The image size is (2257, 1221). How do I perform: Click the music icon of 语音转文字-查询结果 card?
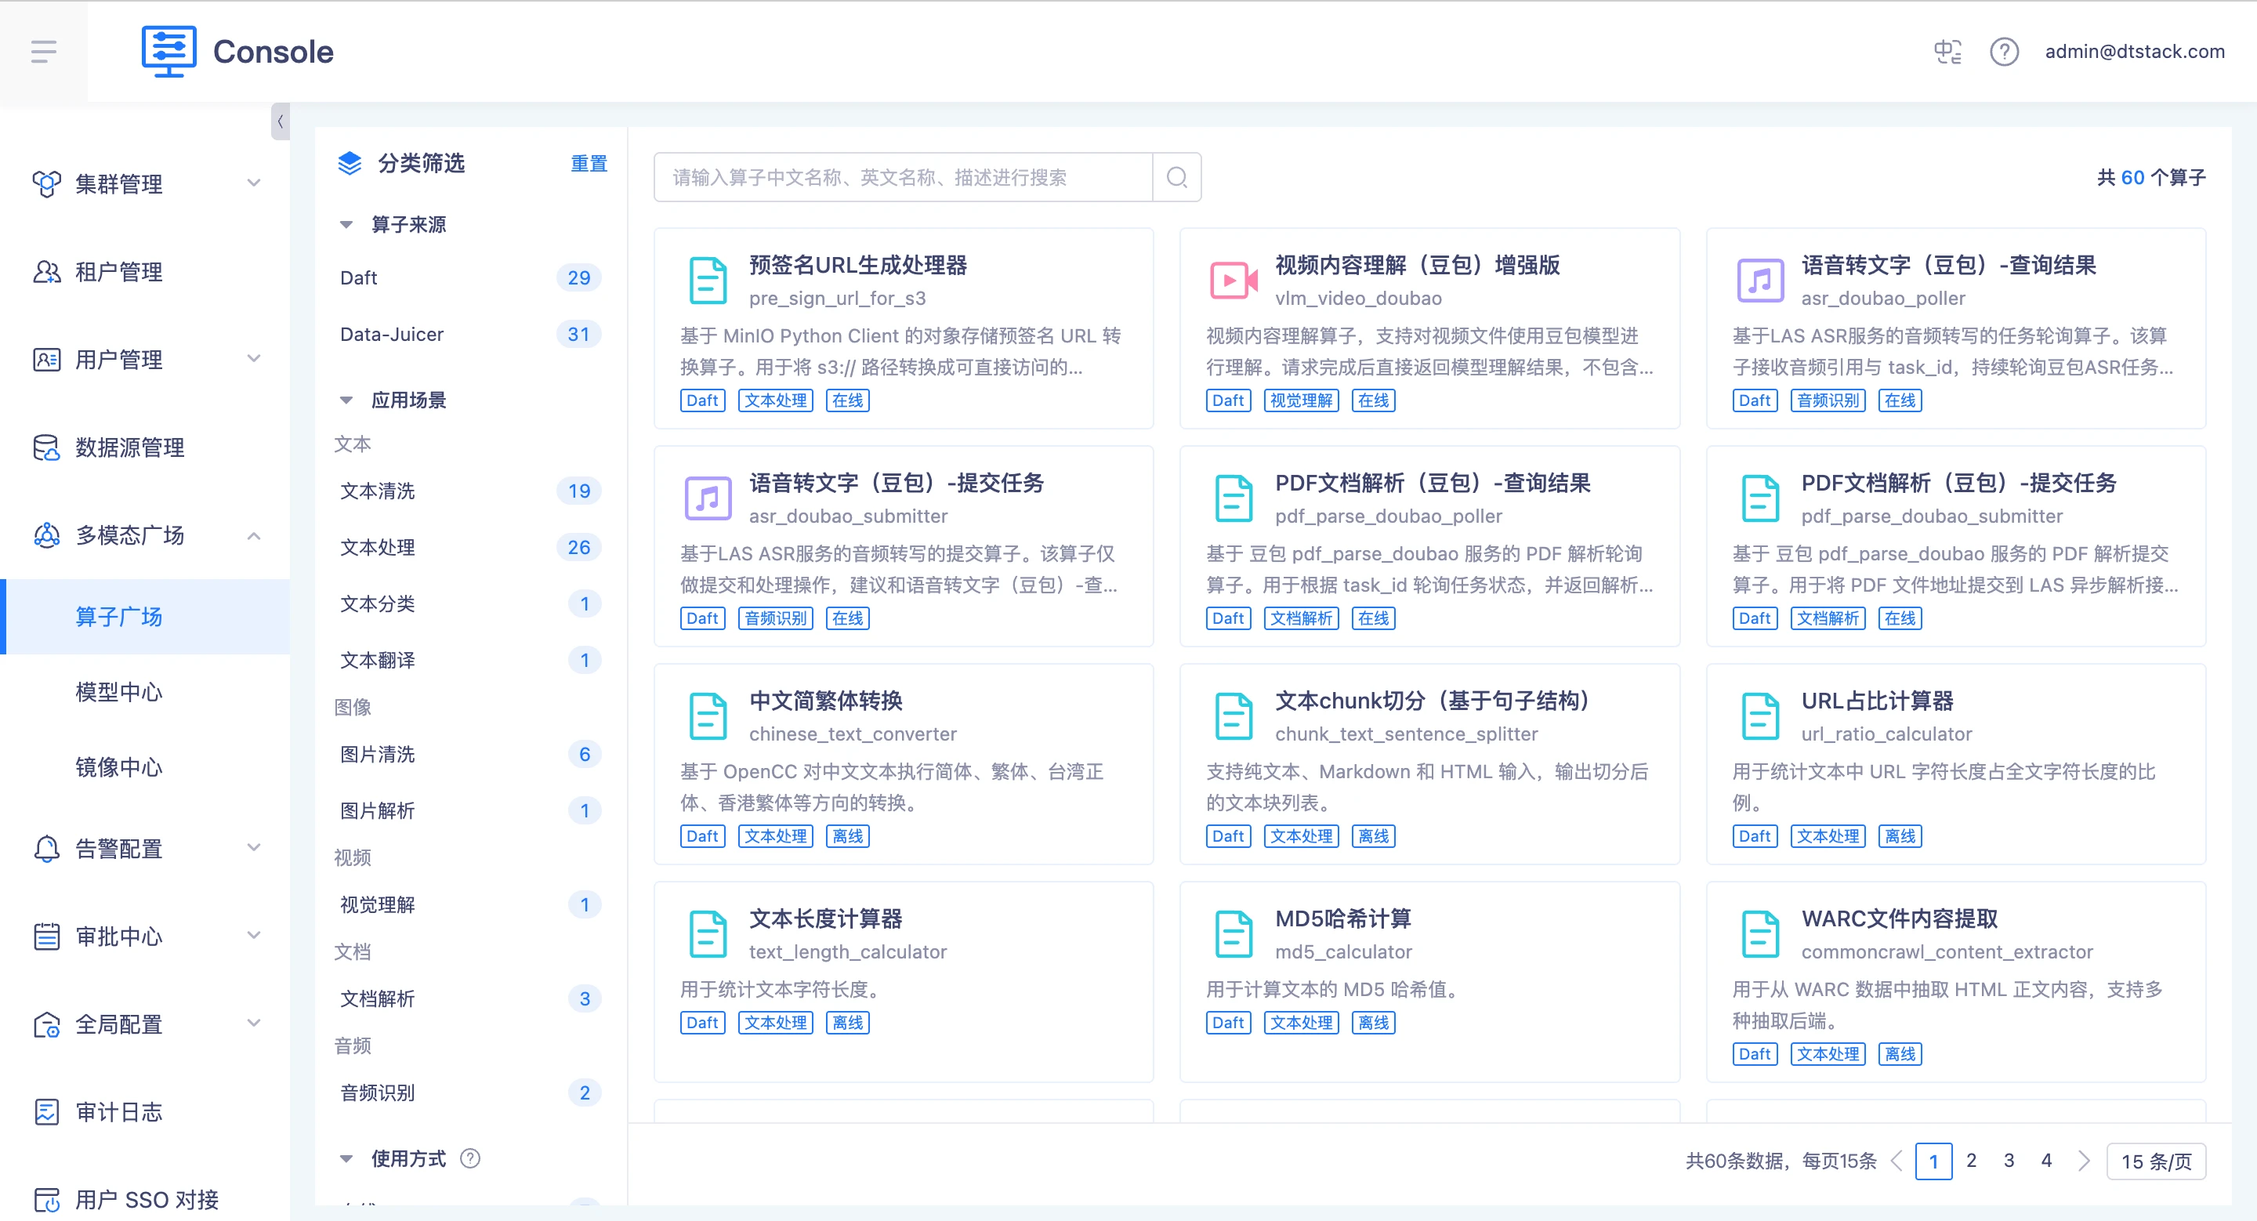1760,281
